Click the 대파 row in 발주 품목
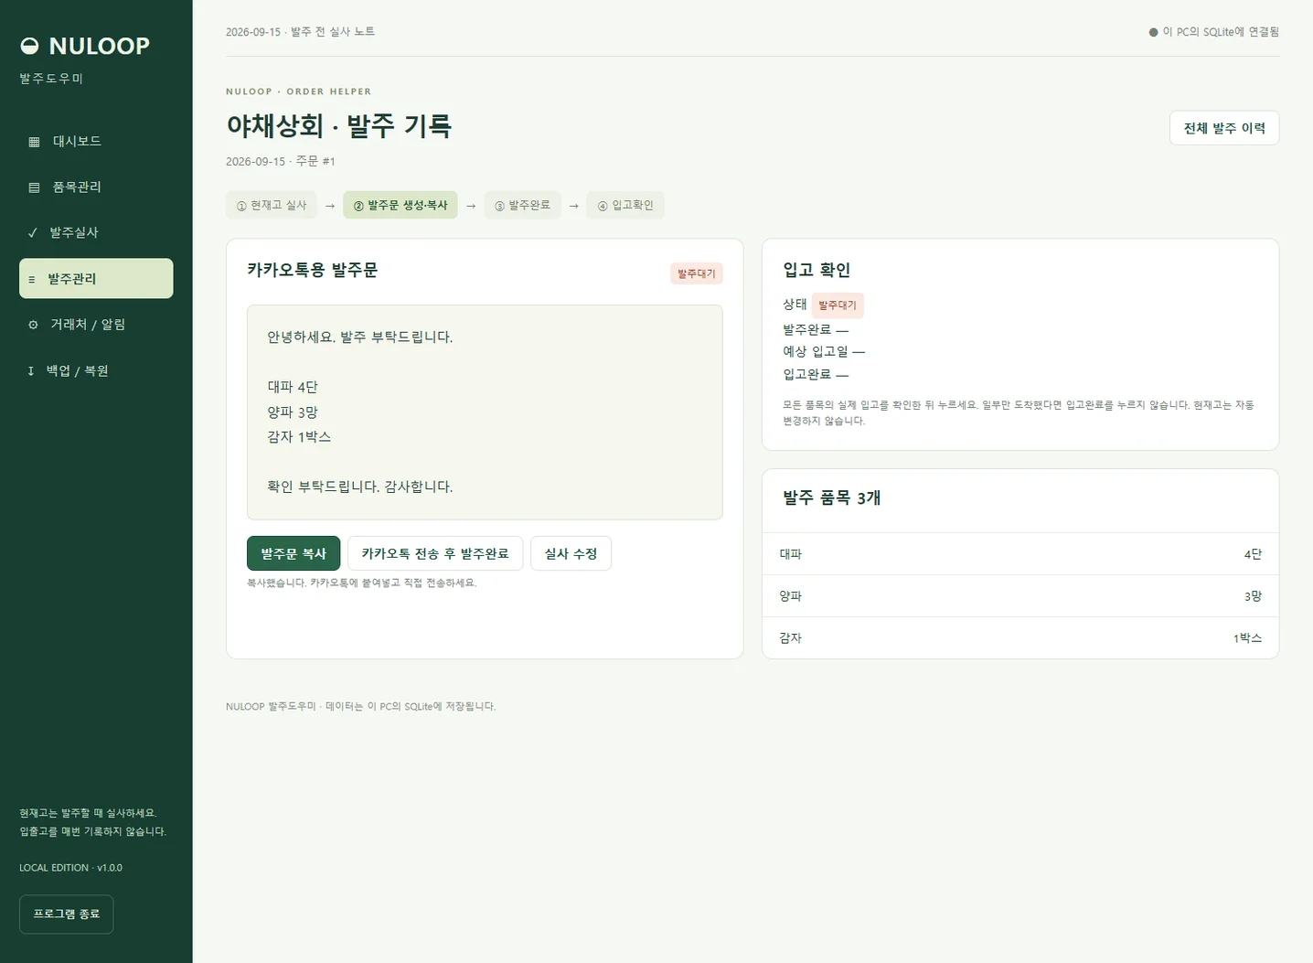This screenshot has height=963, width=1313. (1020, 554)
